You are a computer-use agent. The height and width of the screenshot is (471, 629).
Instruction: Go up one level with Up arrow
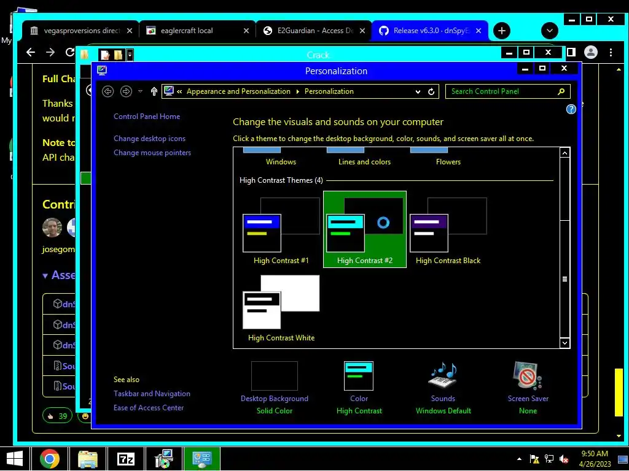[154, 91]
